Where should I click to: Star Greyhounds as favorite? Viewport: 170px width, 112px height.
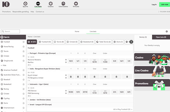(24, 61)
